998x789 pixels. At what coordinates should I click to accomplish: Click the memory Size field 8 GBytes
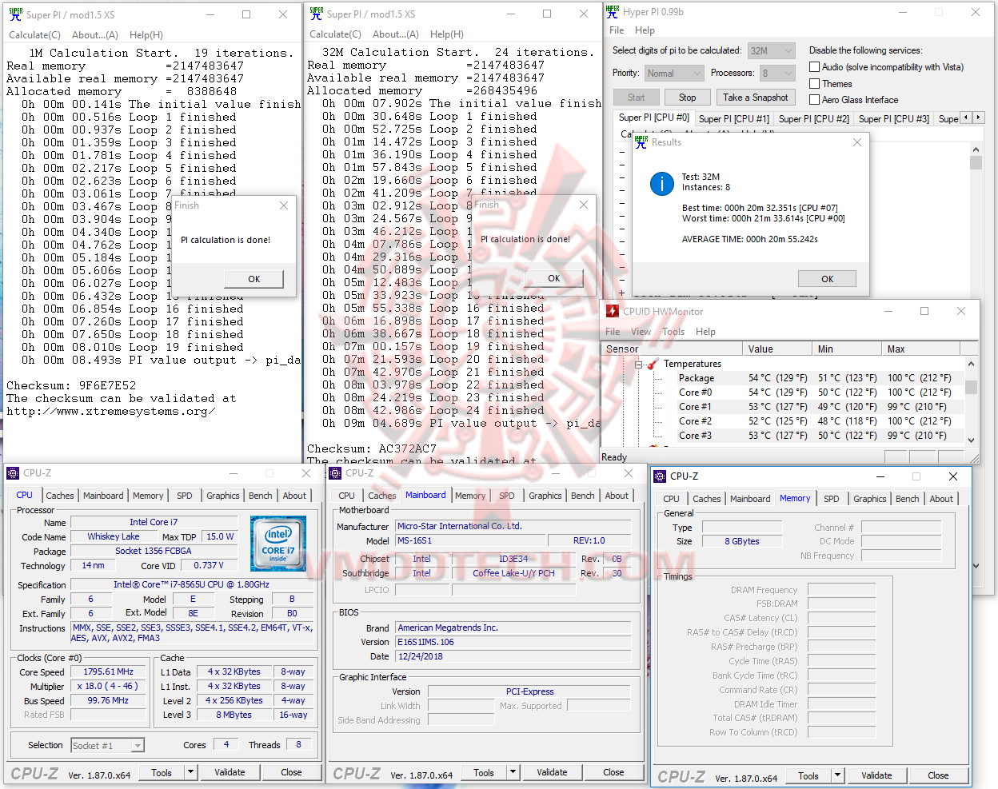pos(742,541)
